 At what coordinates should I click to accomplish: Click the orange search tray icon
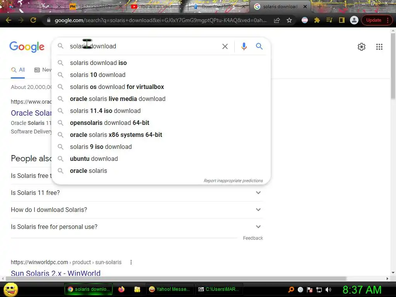(x=291, y=290)
